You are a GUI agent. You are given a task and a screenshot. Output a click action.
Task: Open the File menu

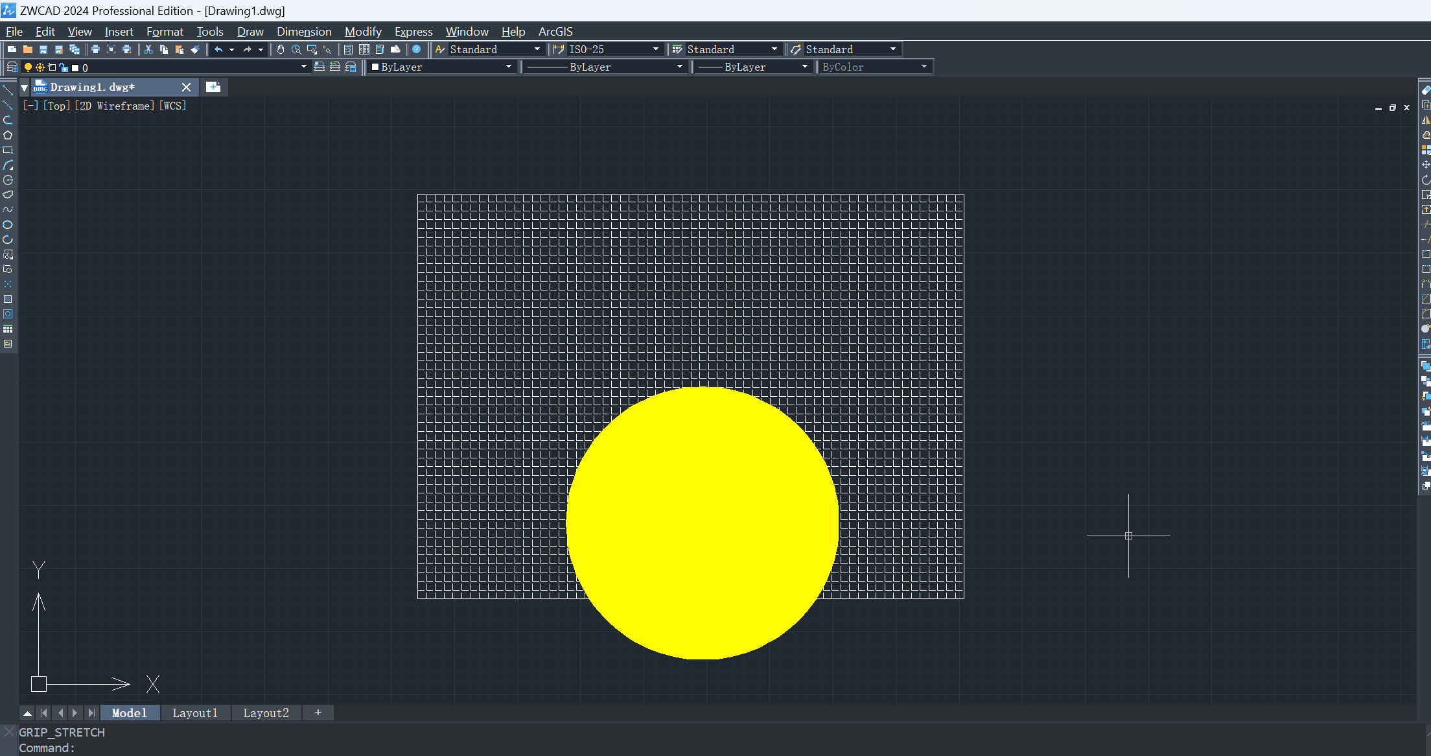pos(14,31)
